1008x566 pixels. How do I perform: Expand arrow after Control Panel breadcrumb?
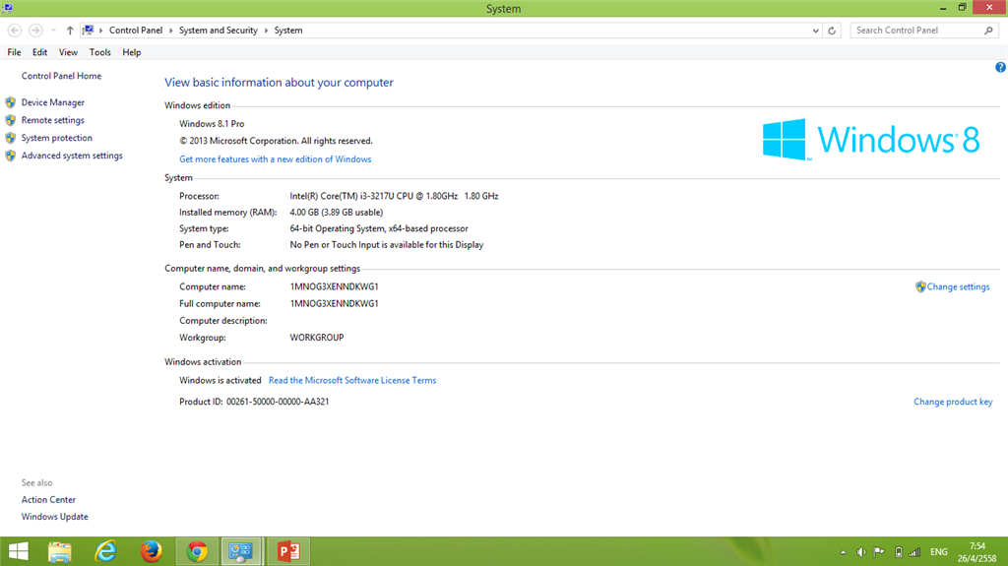point(171,31)
